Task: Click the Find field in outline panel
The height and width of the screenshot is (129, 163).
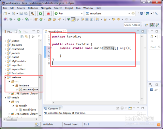Action: click(x=154, y=47)
